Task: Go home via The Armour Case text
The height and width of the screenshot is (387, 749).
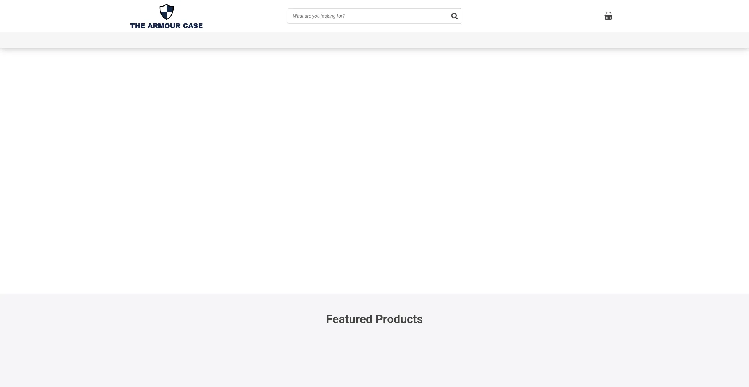Action: (167, 26)
